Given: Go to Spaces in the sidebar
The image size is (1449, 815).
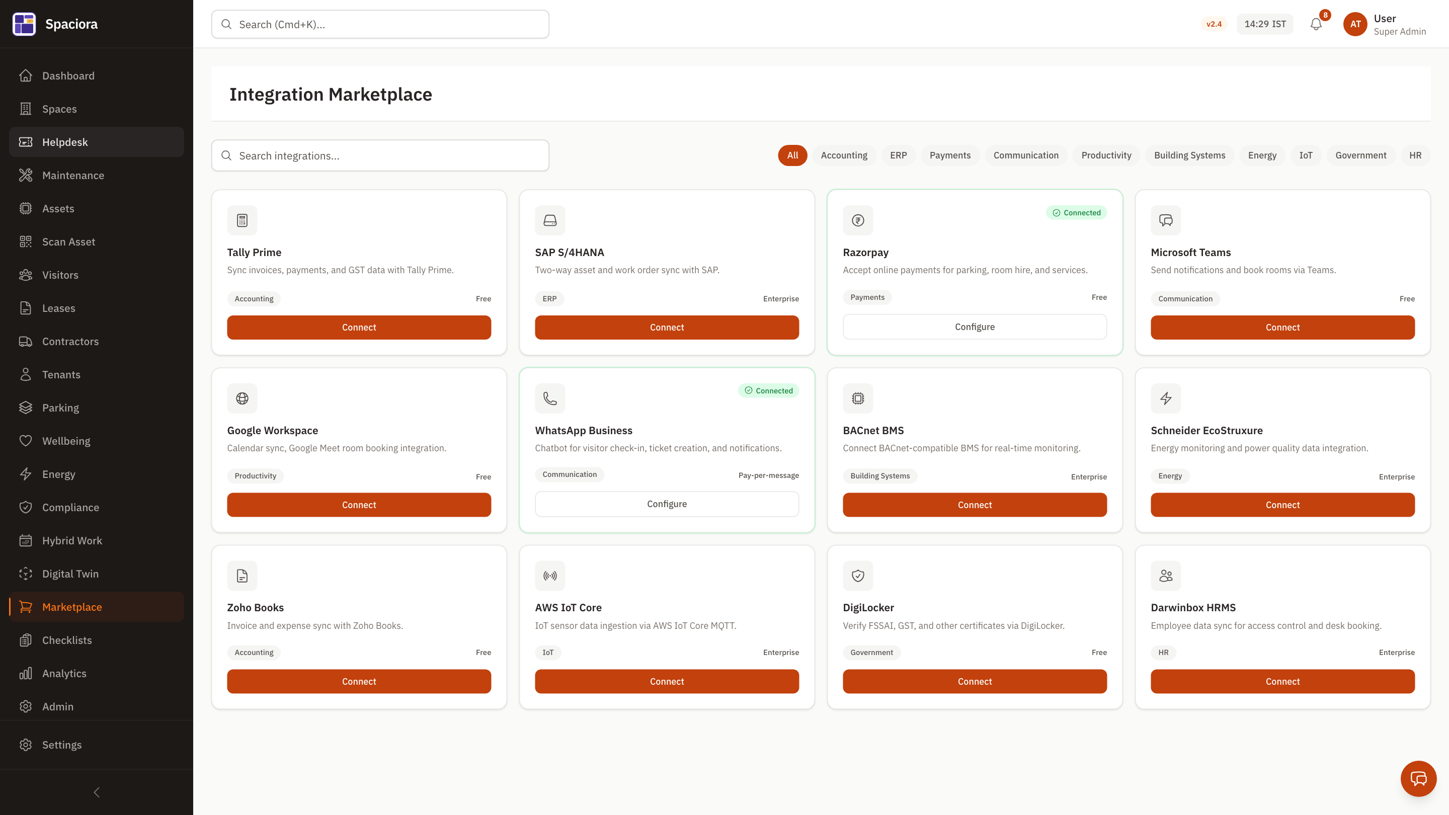Looking at the screenshot, I should pos(97,109).
